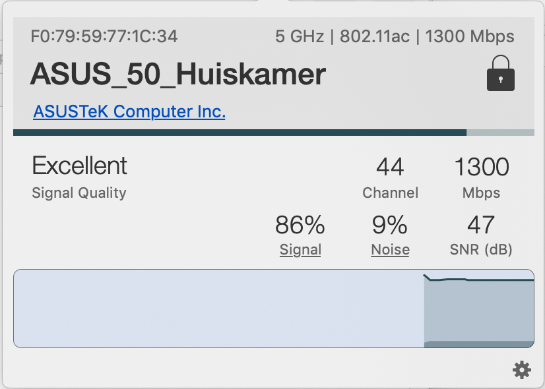This screenshot has width=545, height=389.
Task: Click the signal history graph area
Action: 274,309
